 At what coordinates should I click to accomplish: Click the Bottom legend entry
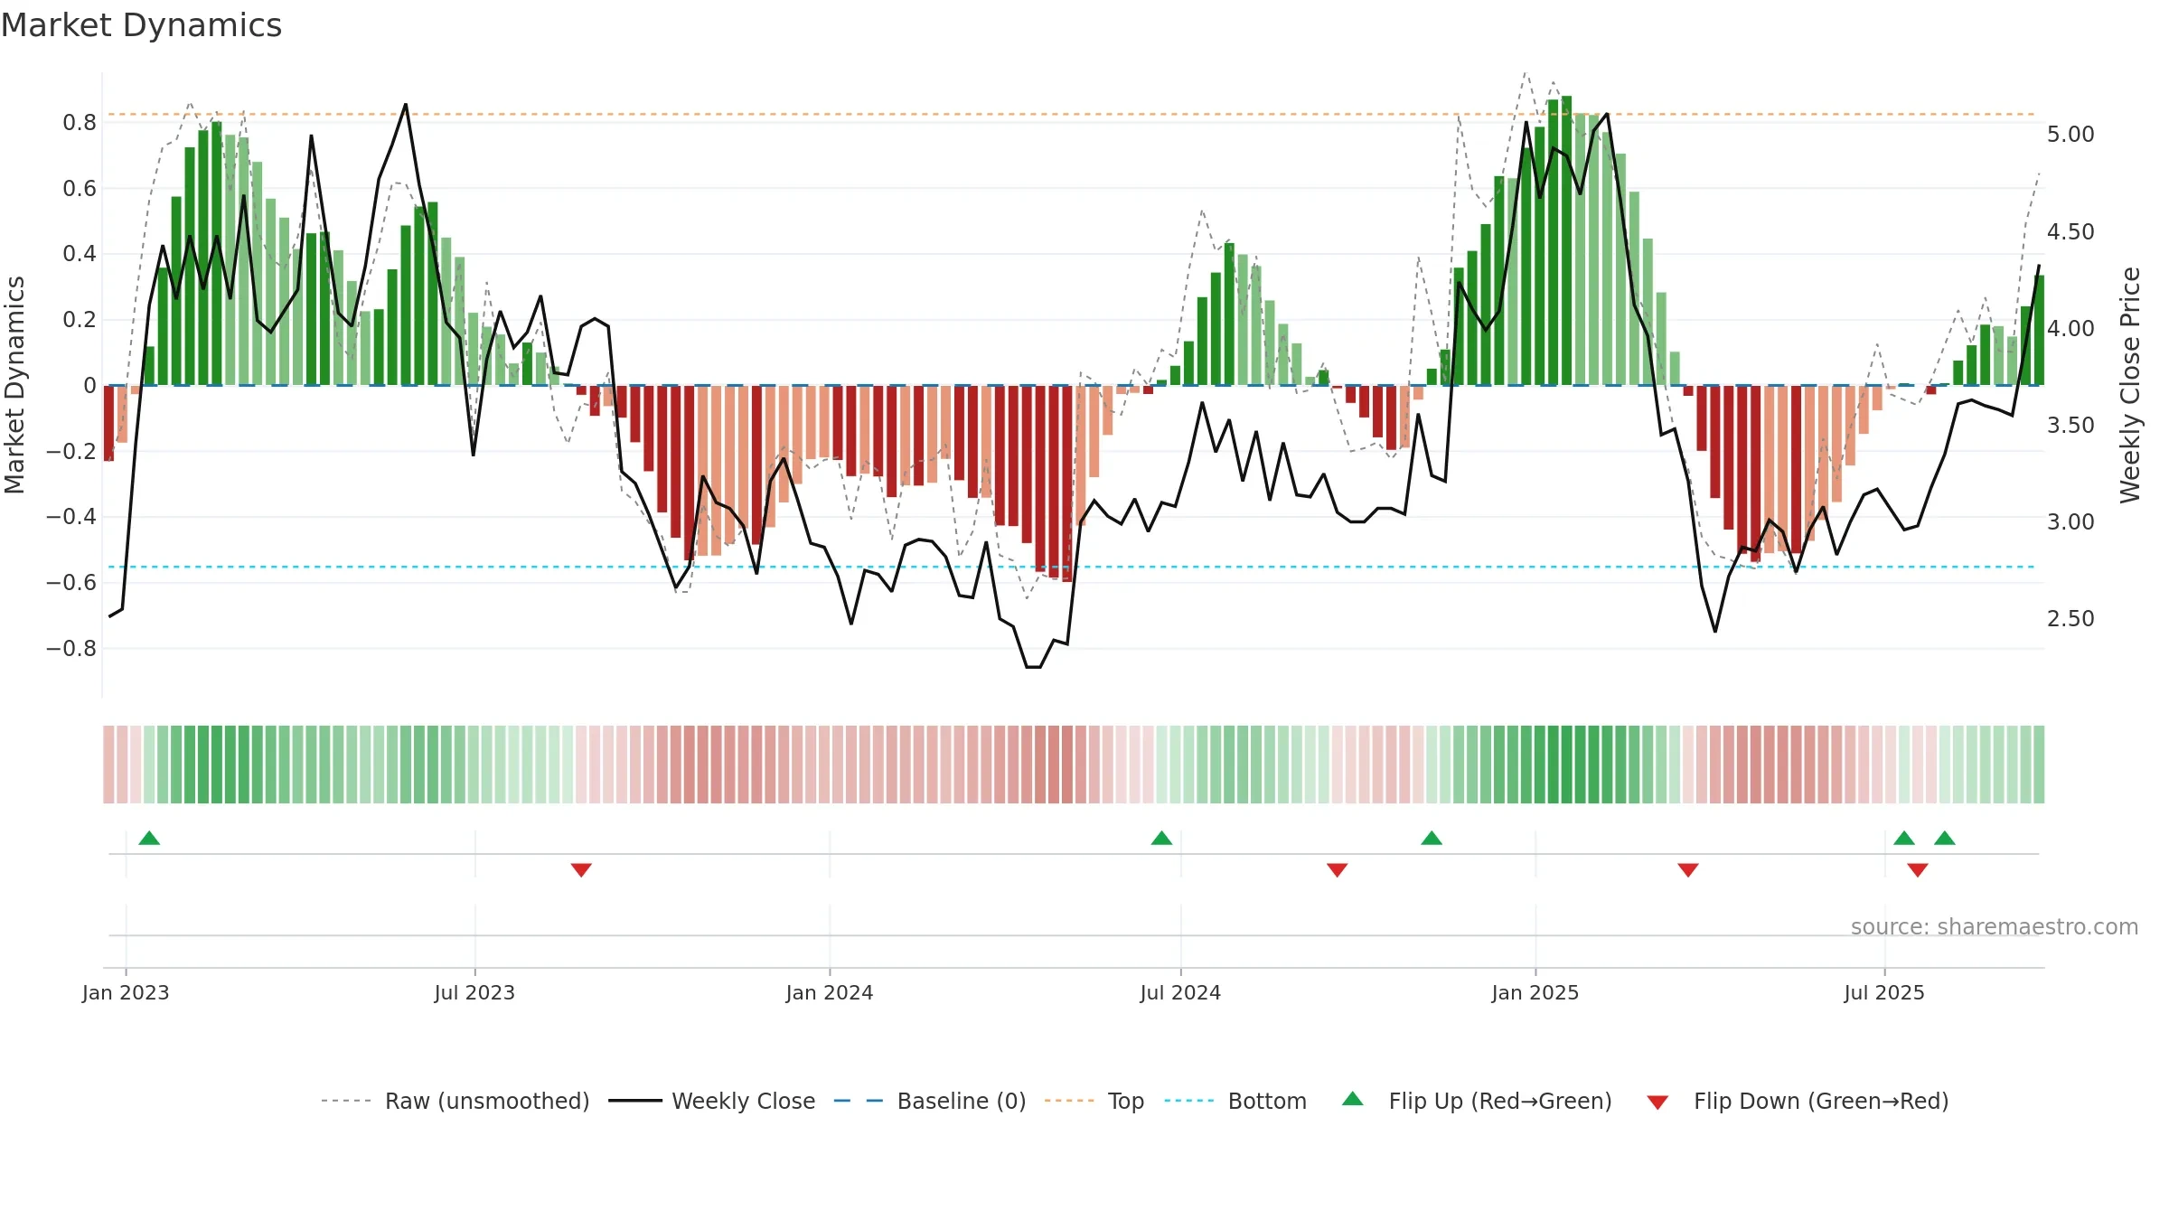pos(1235,1101)
